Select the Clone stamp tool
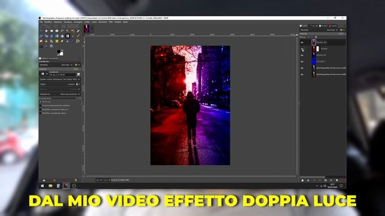Image resolution: width=385 pixels, height=216 pixels. 46,41
